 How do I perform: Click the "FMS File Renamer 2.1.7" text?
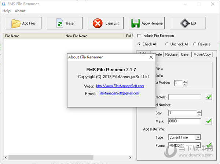point(111,69)
